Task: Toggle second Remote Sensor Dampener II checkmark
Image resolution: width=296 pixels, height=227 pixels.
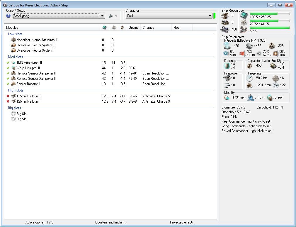Action: point(8,79)
